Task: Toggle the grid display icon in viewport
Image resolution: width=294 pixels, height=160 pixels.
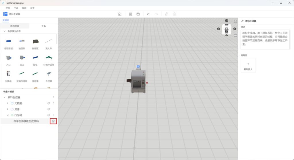Action: click(x=235, y=35)
